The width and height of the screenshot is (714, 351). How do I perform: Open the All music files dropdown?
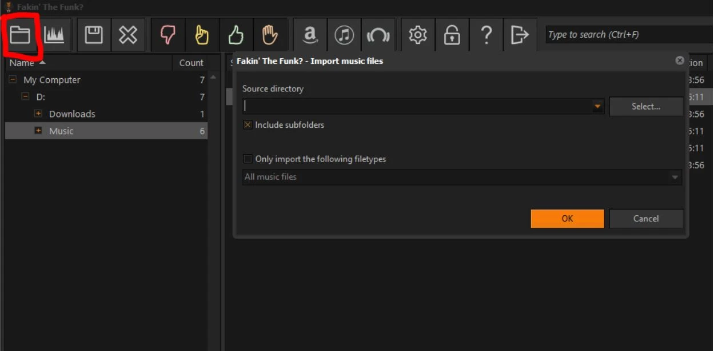click(x=675, y=177)
